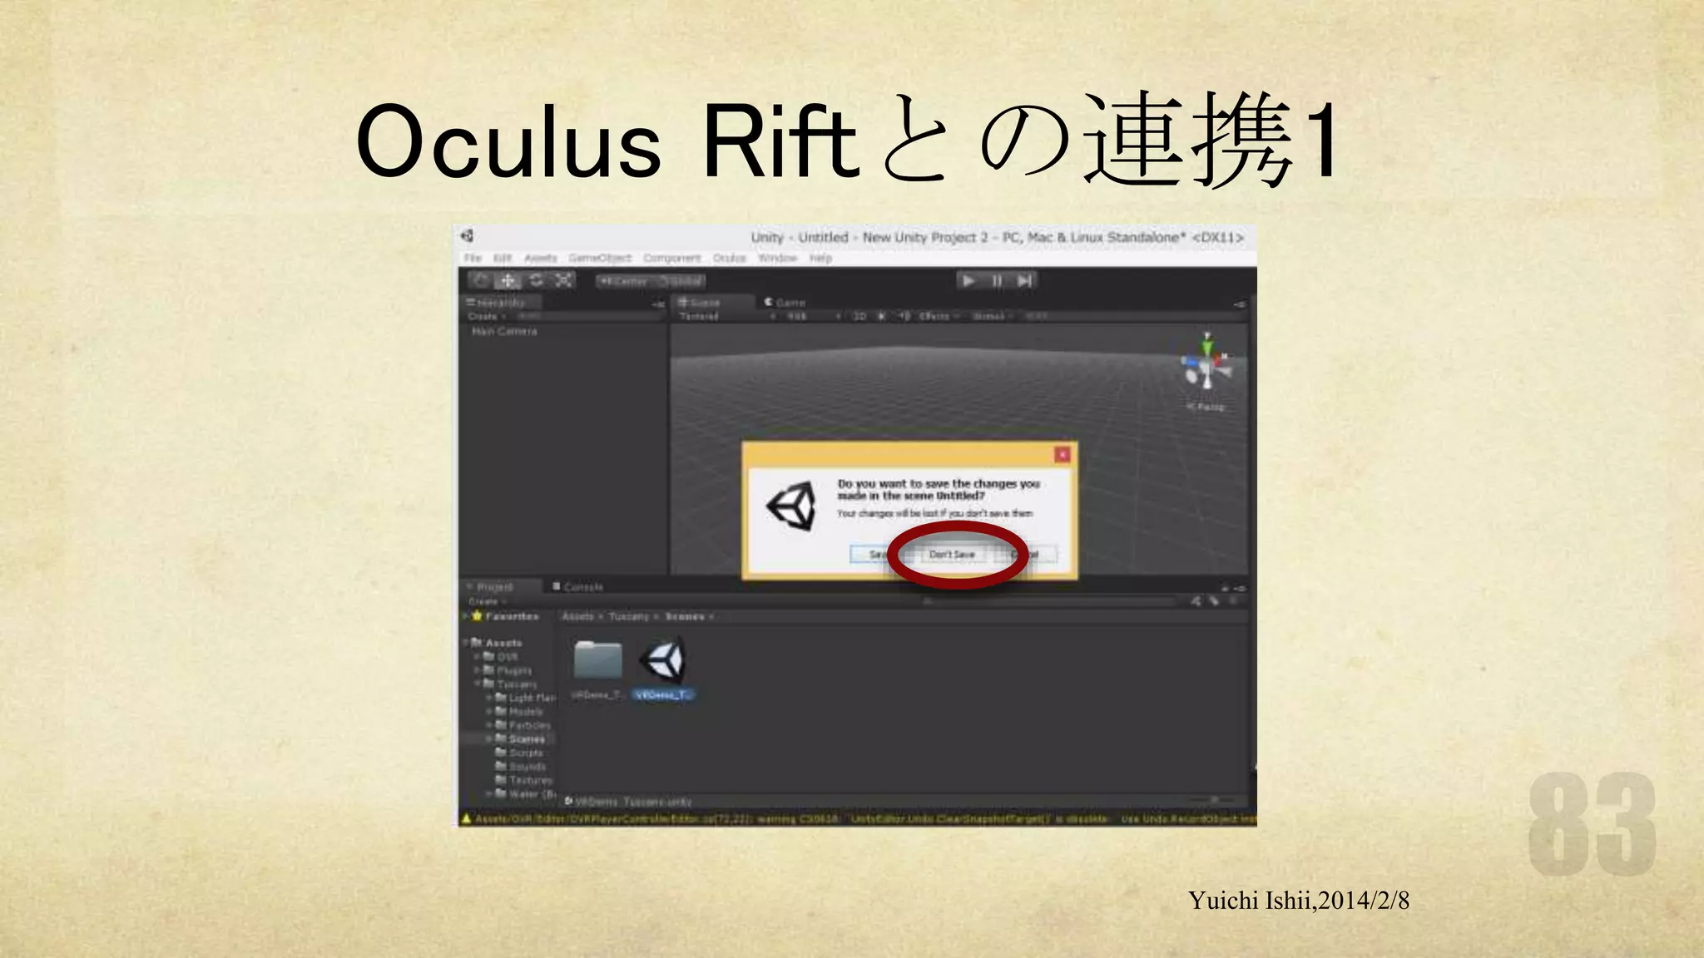Click the scene orientation gizmo

click(x=1206, y=364)
